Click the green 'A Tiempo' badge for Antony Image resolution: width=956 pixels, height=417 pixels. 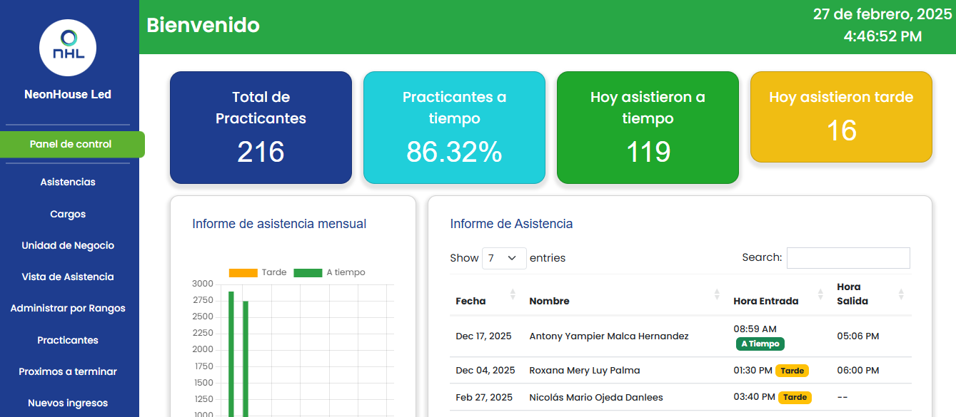tap(760, 344)
